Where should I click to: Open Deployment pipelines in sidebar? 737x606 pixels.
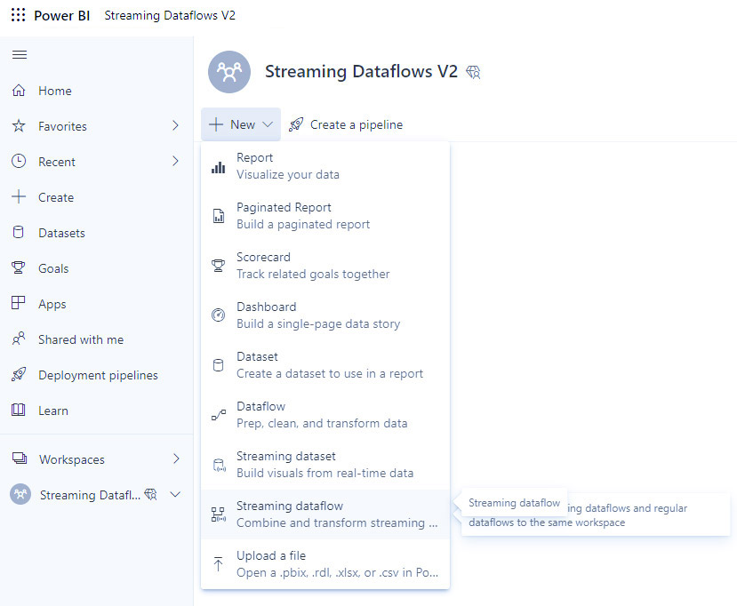click(98, 375)
